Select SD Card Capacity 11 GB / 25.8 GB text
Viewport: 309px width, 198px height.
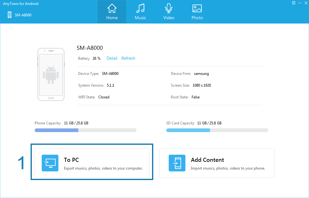(209, 123)
